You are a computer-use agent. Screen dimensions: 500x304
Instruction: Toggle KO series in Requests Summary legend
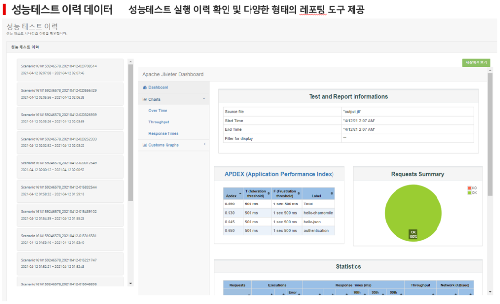tap(472, 188)
